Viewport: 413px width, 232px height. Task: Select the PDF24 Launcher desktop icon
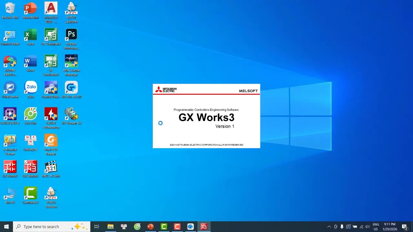click(71, 13)
